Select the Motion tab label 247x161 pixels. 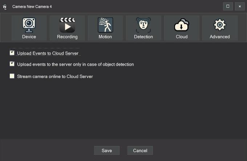pyautogui.click(x=105, y=37)
